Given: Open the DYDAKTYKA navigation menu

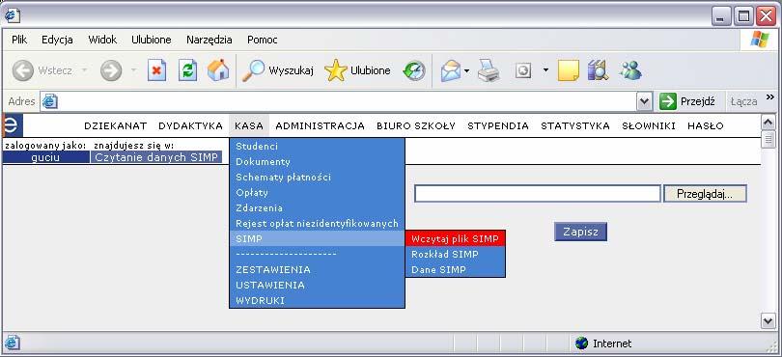Looking at the screenshot, I should click(190, 126).
